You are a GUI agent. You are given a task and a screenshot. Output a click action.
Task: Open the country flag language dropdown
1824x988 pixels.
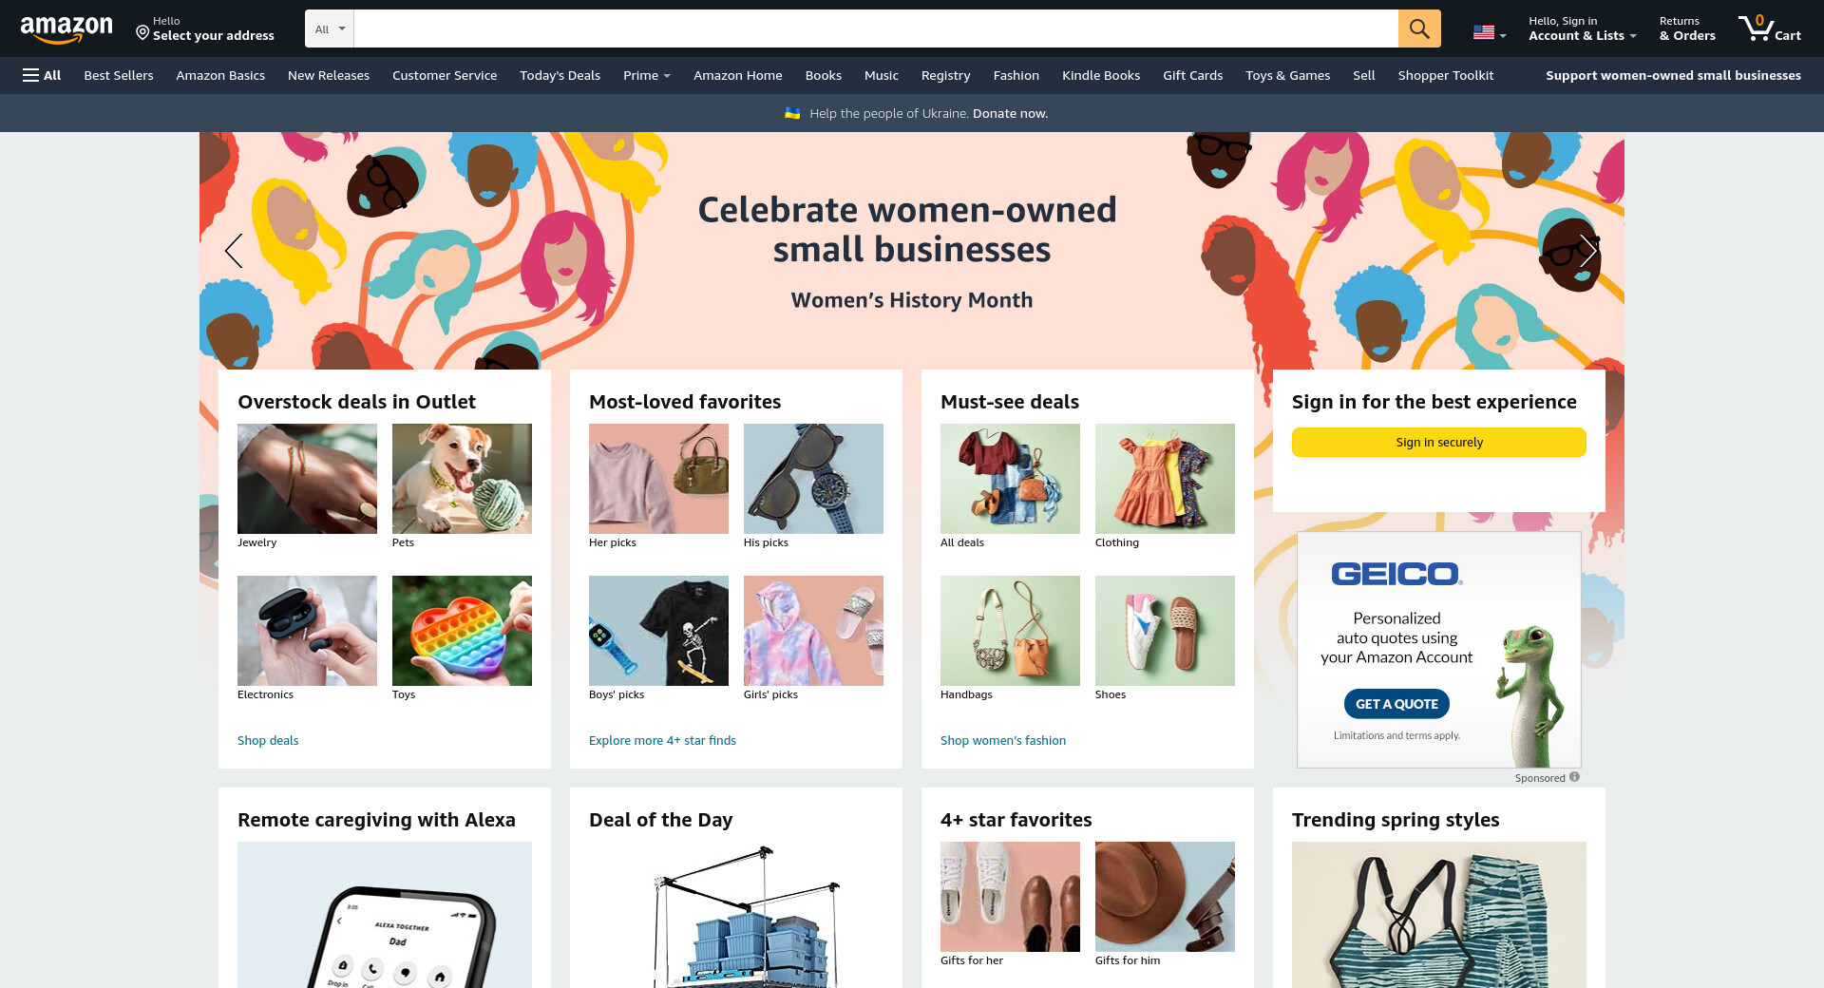(1490, 32)
